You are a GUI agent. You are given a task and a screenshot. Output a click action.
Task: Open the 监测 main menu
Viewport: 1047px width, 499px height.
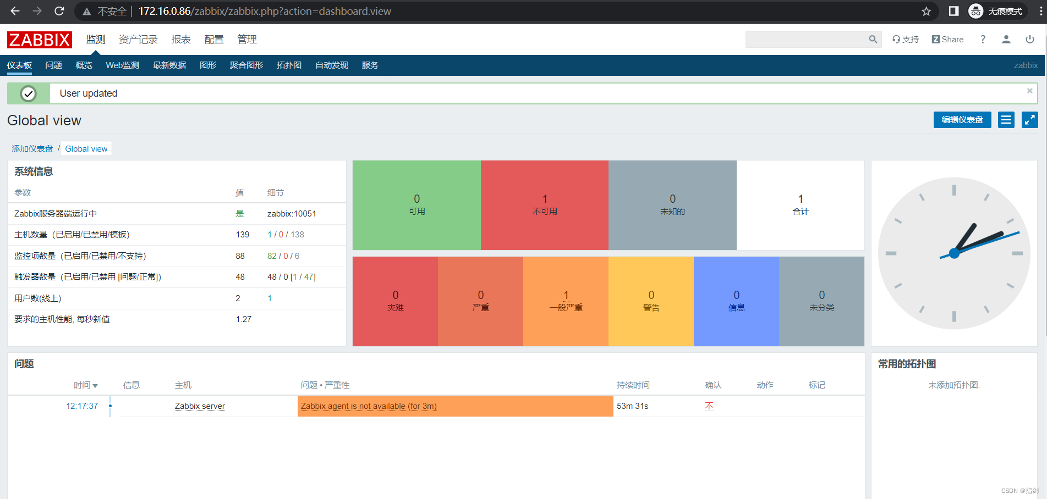(96, 40)
